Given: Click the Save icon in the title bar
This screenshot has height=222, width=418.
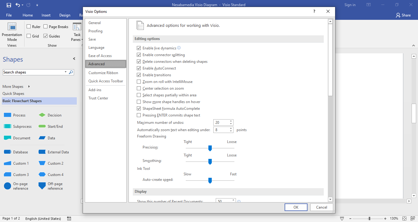Looking at the screenshot, I should pyautogui.click(x=9, y=5).
